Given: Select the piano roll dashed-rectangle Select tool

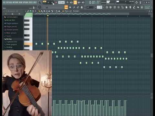Looking at the screenshot, I should tap(54, 11).
